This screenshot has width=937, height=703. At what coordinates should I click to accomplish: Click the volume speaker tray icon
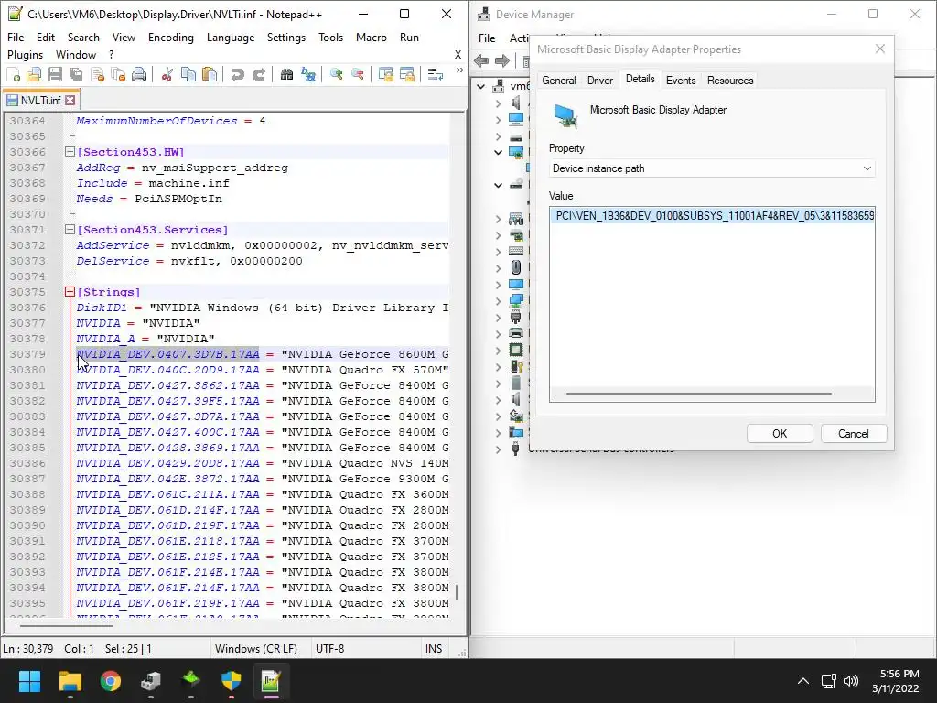[x=850, y=681]
